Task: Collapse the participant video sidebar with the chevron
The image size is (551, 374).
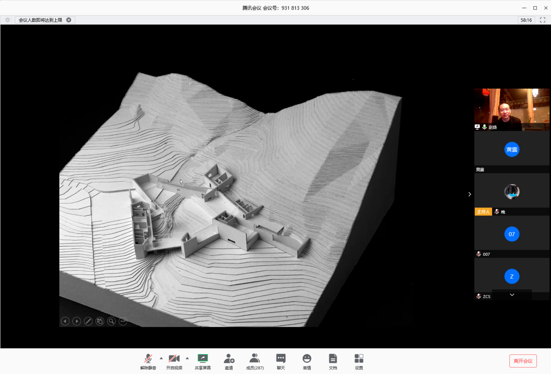Action: (469, 194)
